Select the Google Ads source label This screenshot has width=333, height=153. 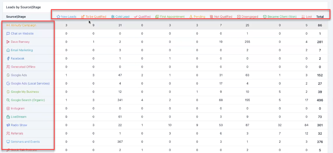pos(19,75)
